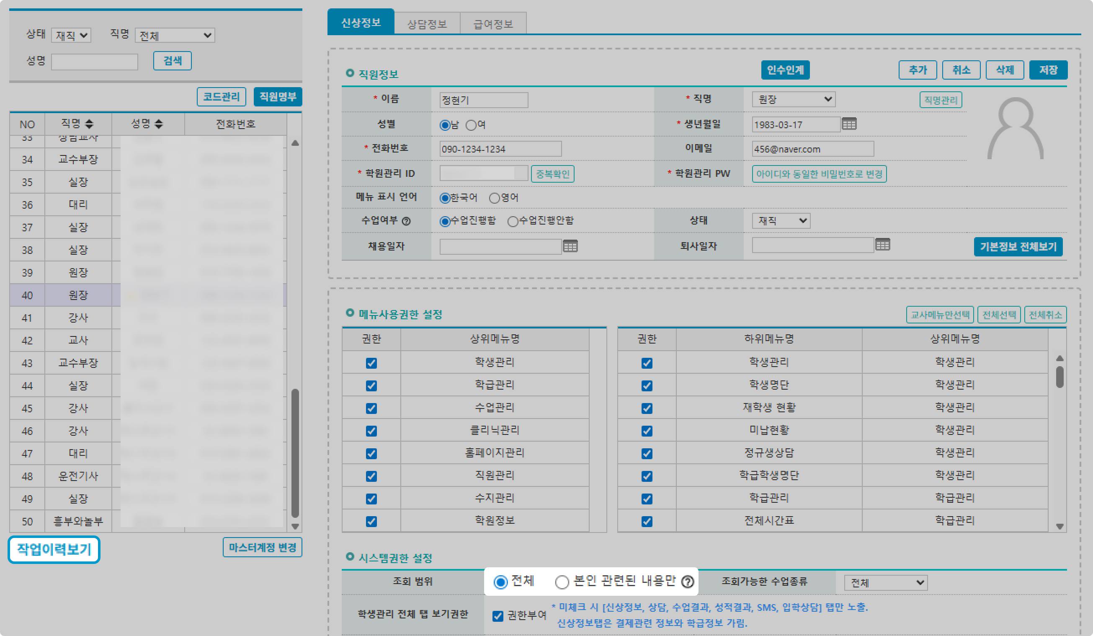Uncheck 전체시간표 sub-menu permission

click(x=646, y=521)
